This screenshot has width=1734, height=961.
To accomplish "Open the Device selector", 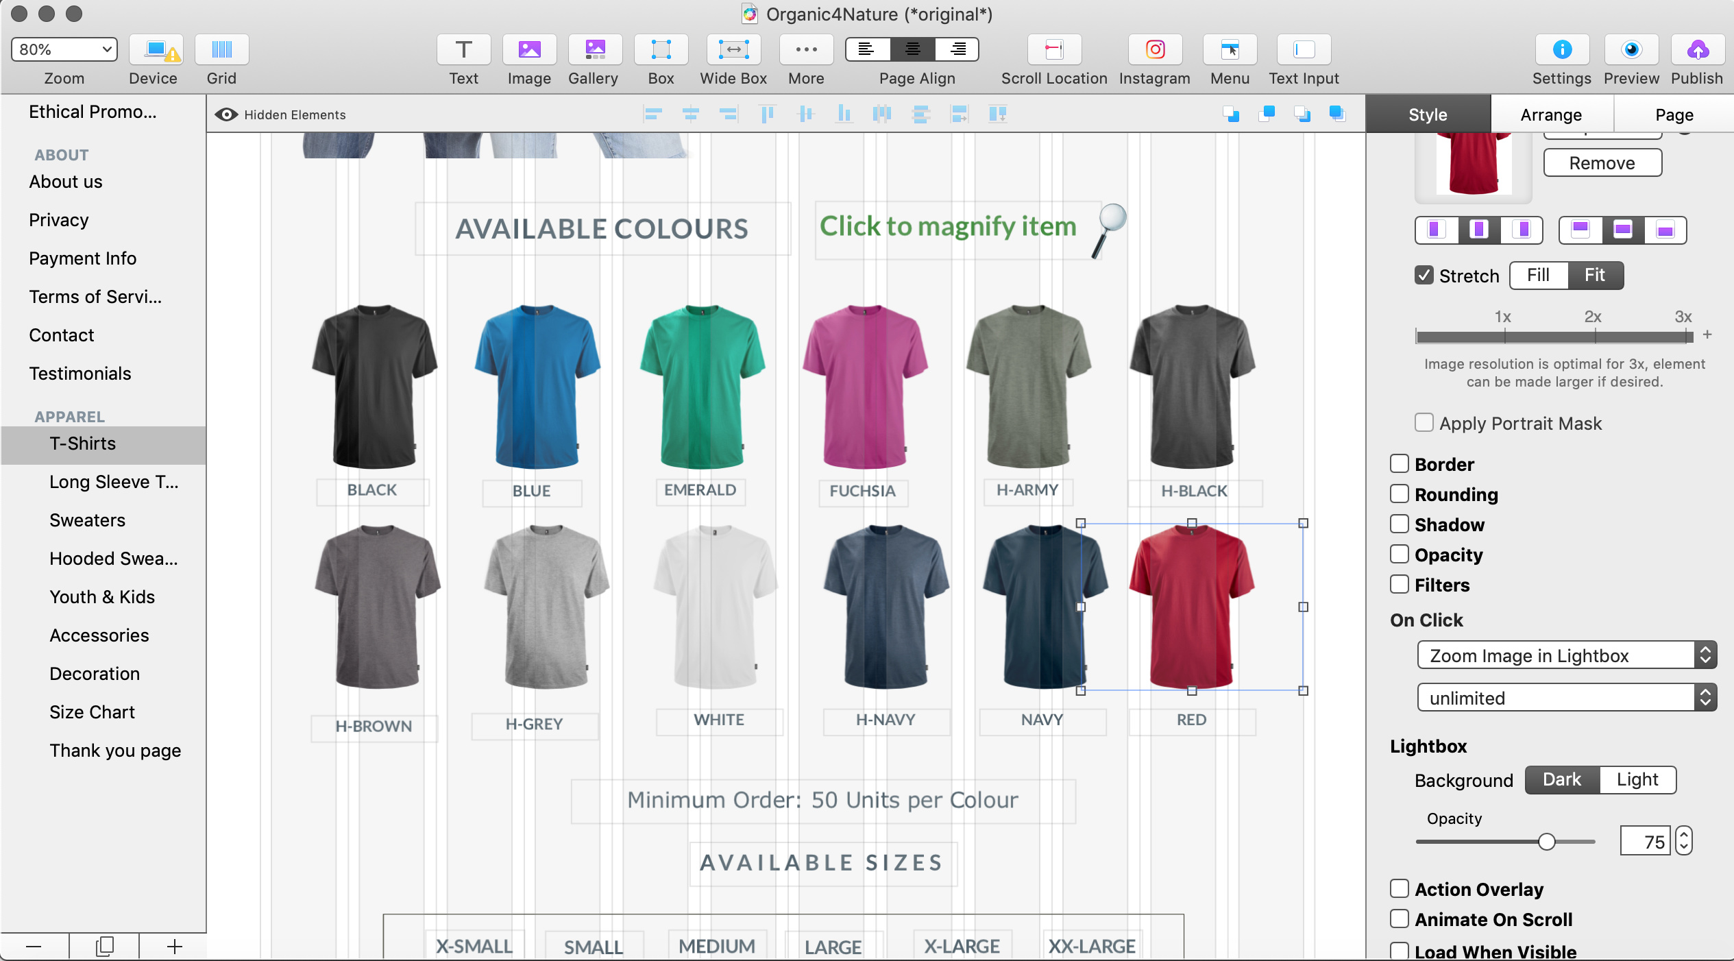I will pyautogui.click(x=156, y=49).
